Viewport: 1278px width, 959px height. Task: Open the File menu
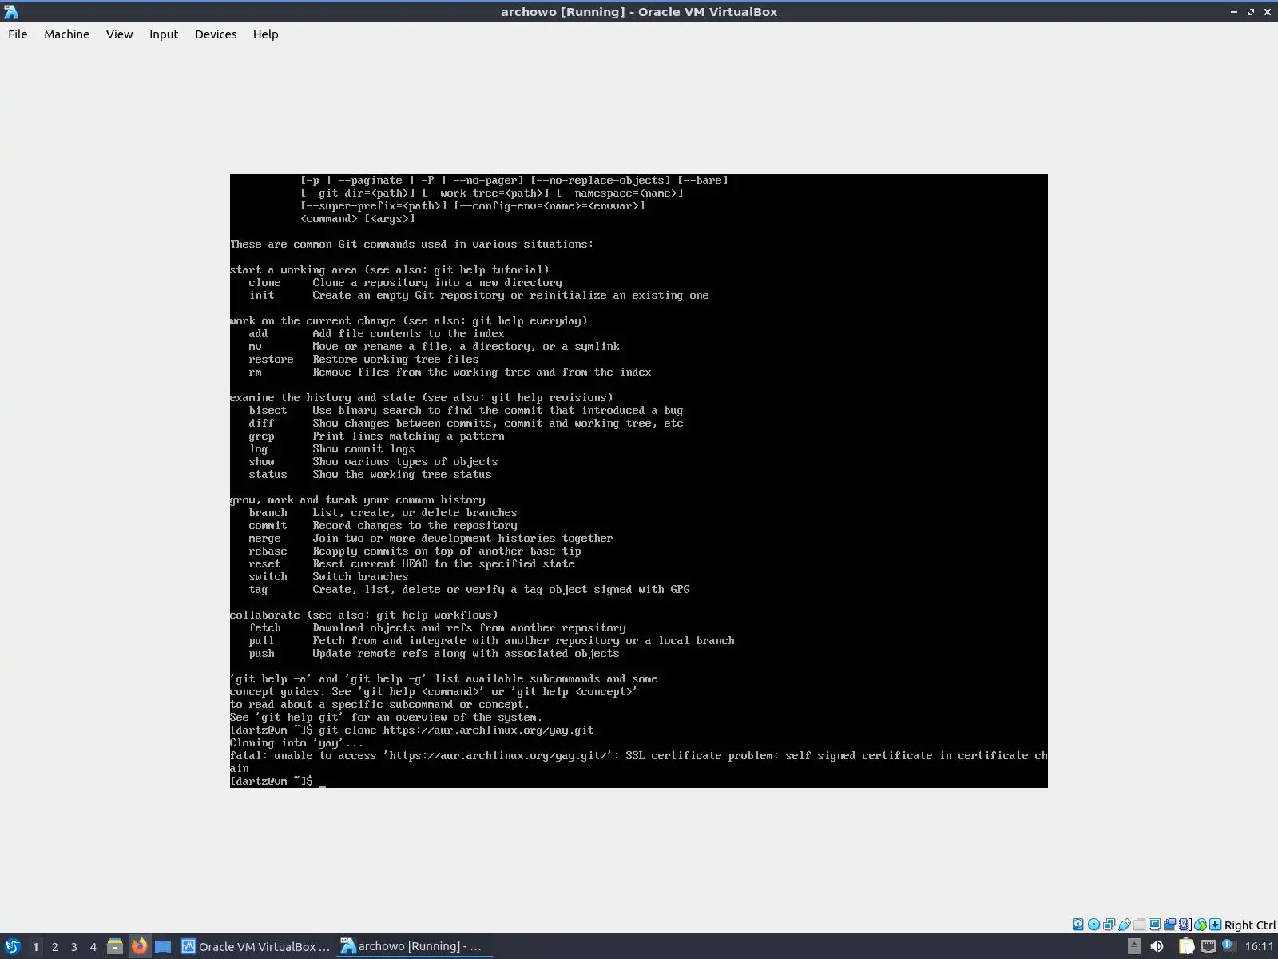pyautogui.click(x=18, y=34)
